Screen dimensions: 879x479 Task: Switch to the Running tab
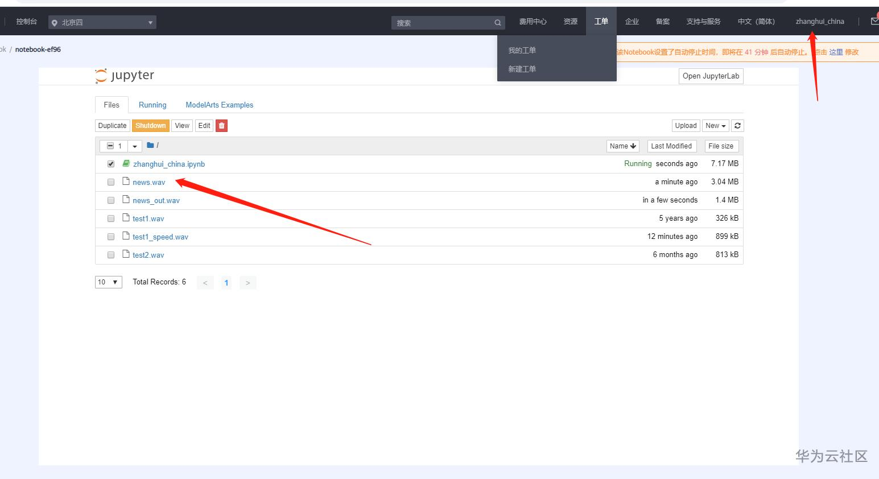(152, 105)
